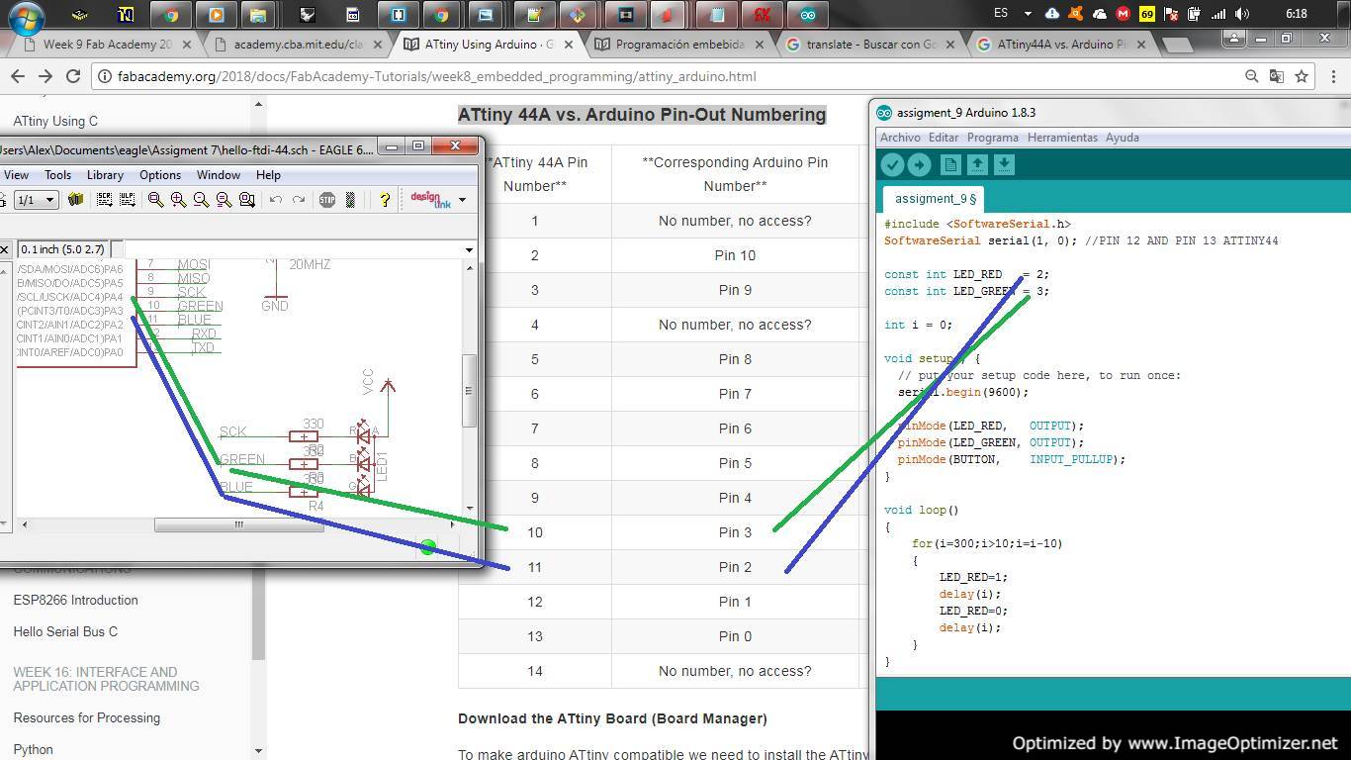This screenshot has height=760, width=1351.
Task: Click the 'Pin 0' table cell
Action: [x=735, y=636]
